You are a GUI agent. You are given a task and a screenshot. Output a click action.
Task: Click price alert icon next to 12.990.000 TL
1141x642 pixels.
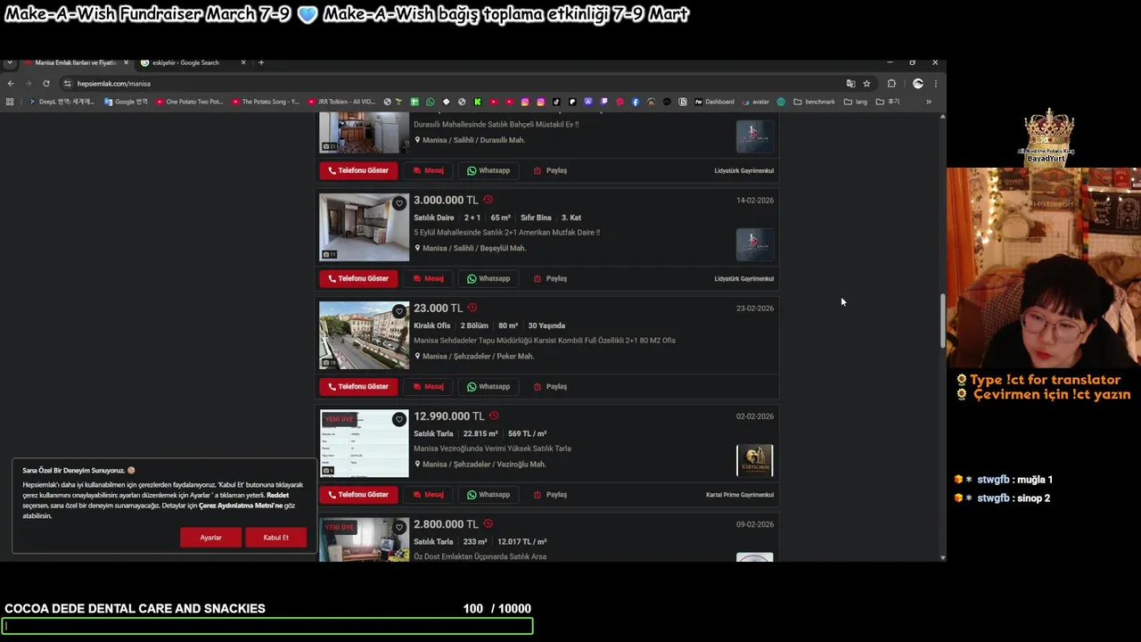[494, 416]
